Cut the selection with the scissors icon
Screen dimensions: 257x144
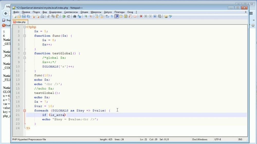(48, 16)
